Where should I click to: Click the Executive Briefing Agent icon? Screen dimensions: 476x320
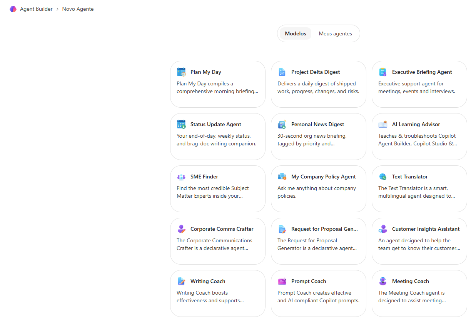[x=383, y=72]
